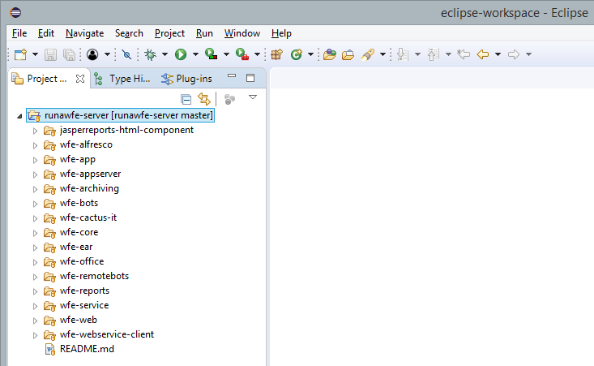Viewport: 594px width, 366px height.
Task: Expand the wfe-core folder
Action: coord(35,233)
